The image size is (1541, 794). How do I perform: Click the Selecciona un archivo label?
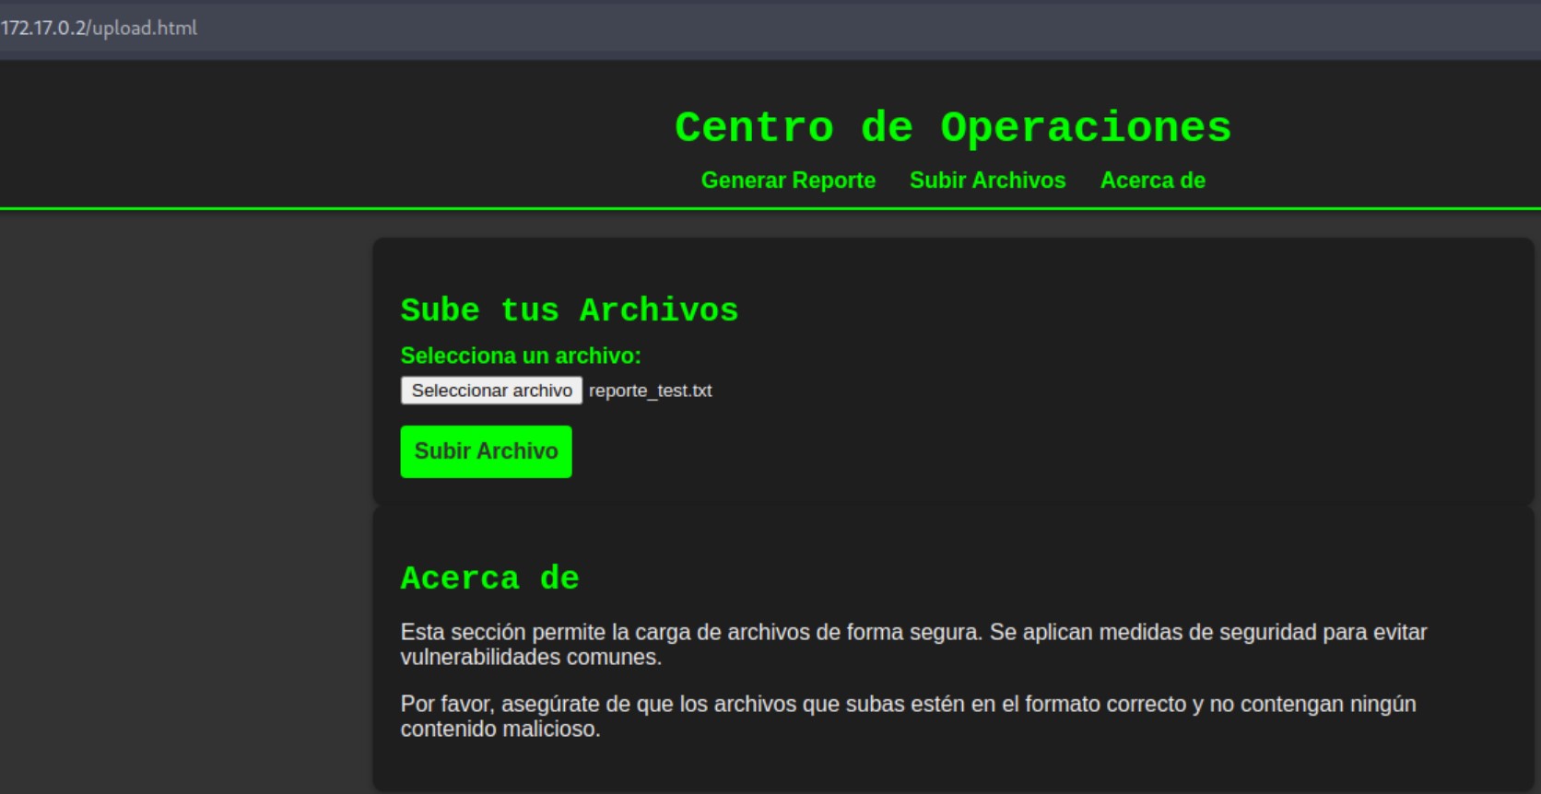tap(521, 356)
